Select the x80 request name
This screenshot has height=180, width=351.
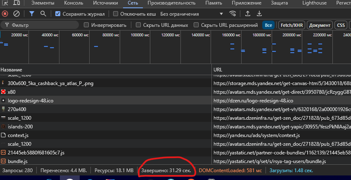[12, 92]
